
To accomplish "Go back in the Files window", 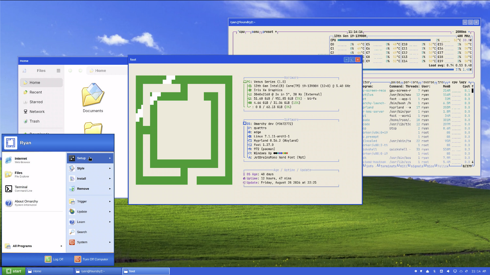I will point(70,71).
